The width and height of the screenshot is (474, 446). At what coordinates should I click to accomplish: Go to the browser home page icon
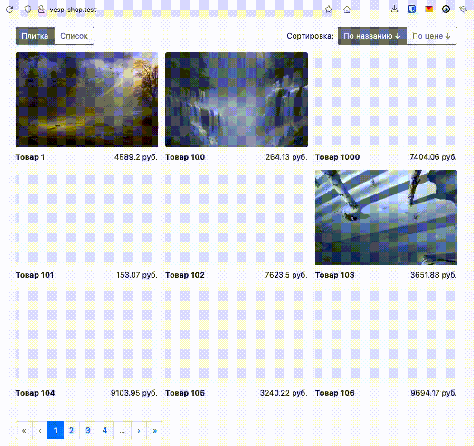click(x=347, y=10)
